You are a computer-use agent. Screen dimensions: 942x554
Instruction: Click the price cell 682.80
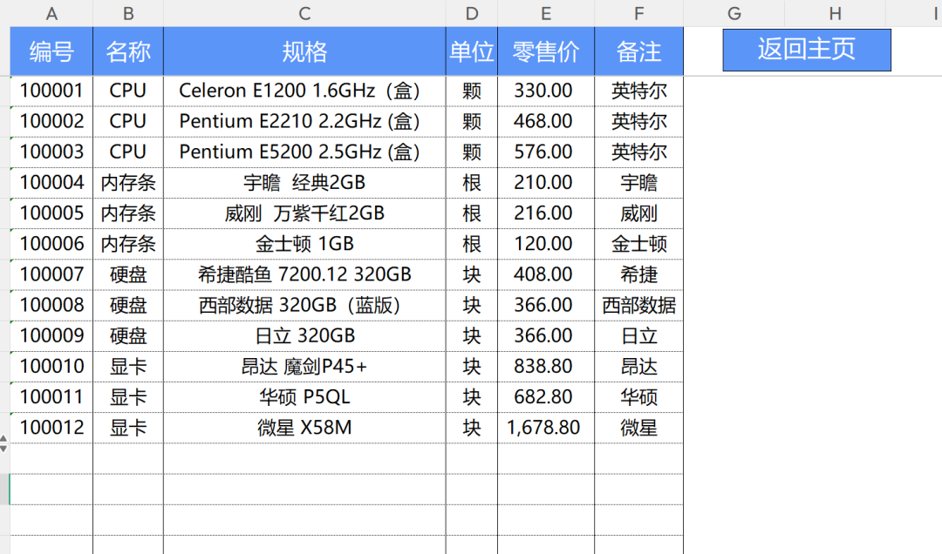click(x=545, y=397)
